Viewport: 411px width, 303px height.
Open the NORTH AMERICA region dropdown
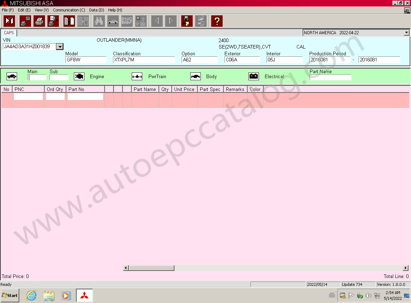click(406, 33)
